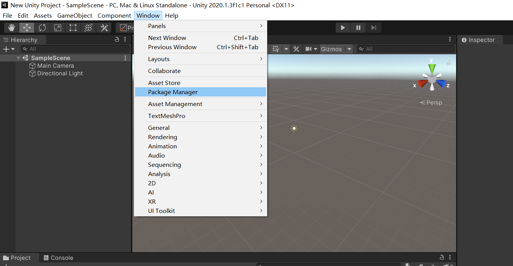Image resolution: width=513 pixels, height=266 pixels.
Task: Open Package Manager from the Window menu
Action: click(172, 92)
